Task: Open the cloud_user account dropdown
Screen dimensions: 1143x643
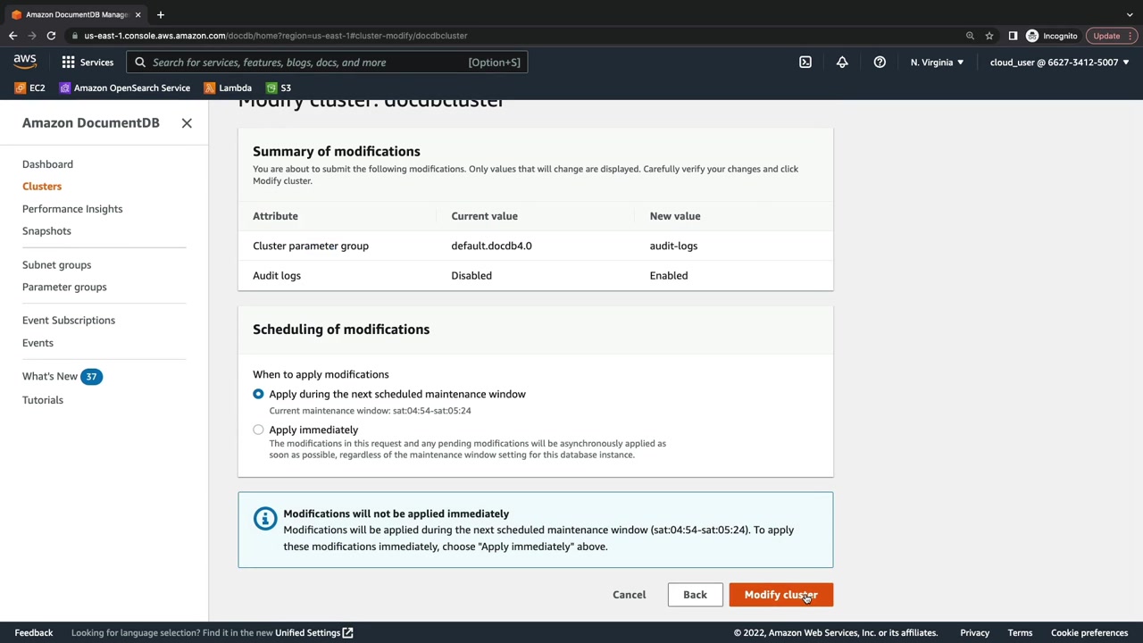Action: coord(1059,63)
